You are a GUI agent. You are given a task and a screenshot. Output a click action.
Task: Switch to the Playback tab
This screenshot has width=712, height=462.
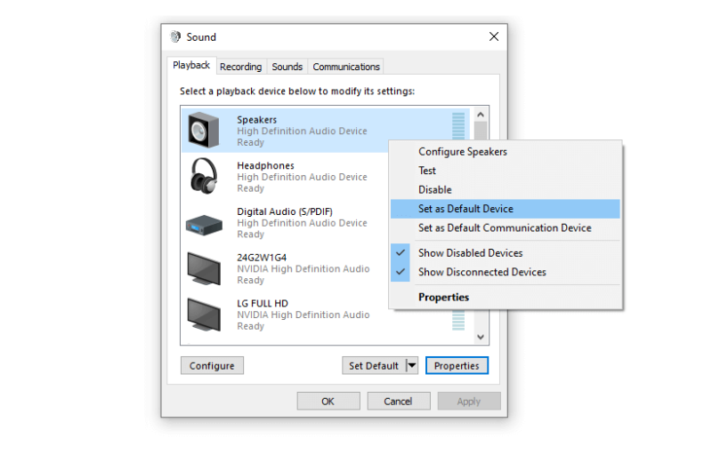click(x=191, y=65)
